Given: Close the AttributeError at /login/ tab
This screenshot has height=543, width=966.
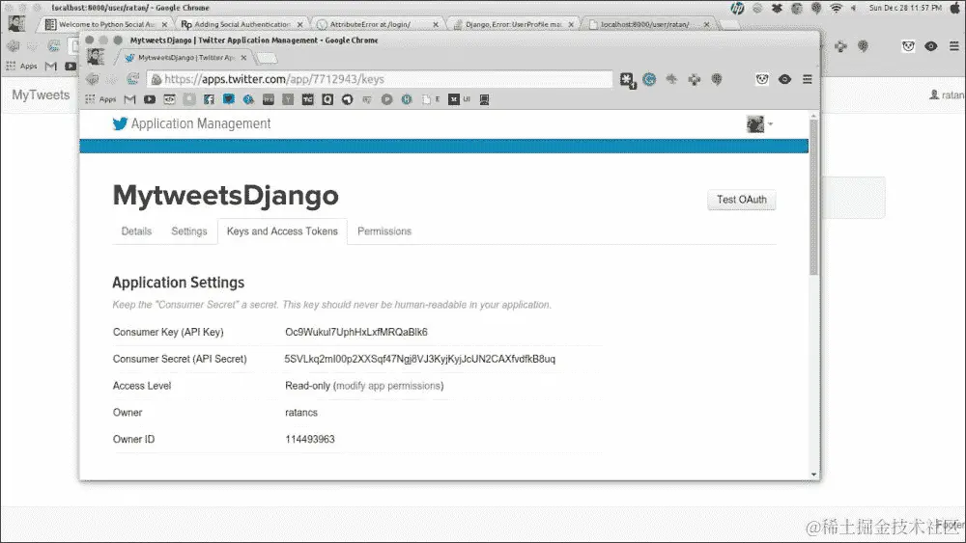Looking at the screenshot, I should tap(436, 25).
